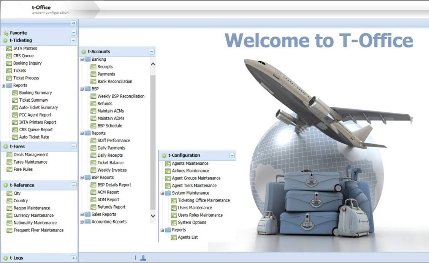Collapse the t-Accounts panel
Screen dimensions: 429x263
[x=152, y=52]
